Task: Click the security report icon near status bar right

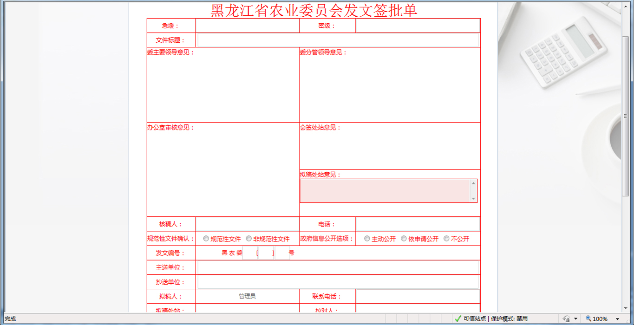Action: point(566,318)
